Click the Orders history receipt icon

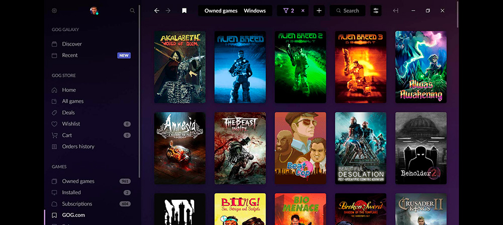[x=54, y=147]
